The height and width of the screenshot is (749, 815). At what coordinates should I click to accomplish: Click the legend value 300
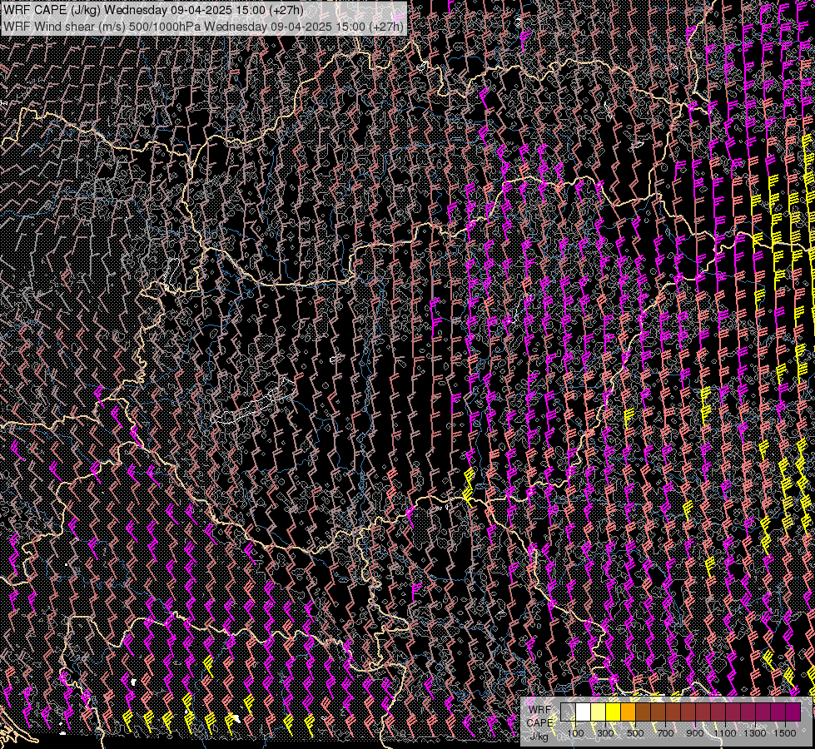pyautogui.click(x=605, y=733)
